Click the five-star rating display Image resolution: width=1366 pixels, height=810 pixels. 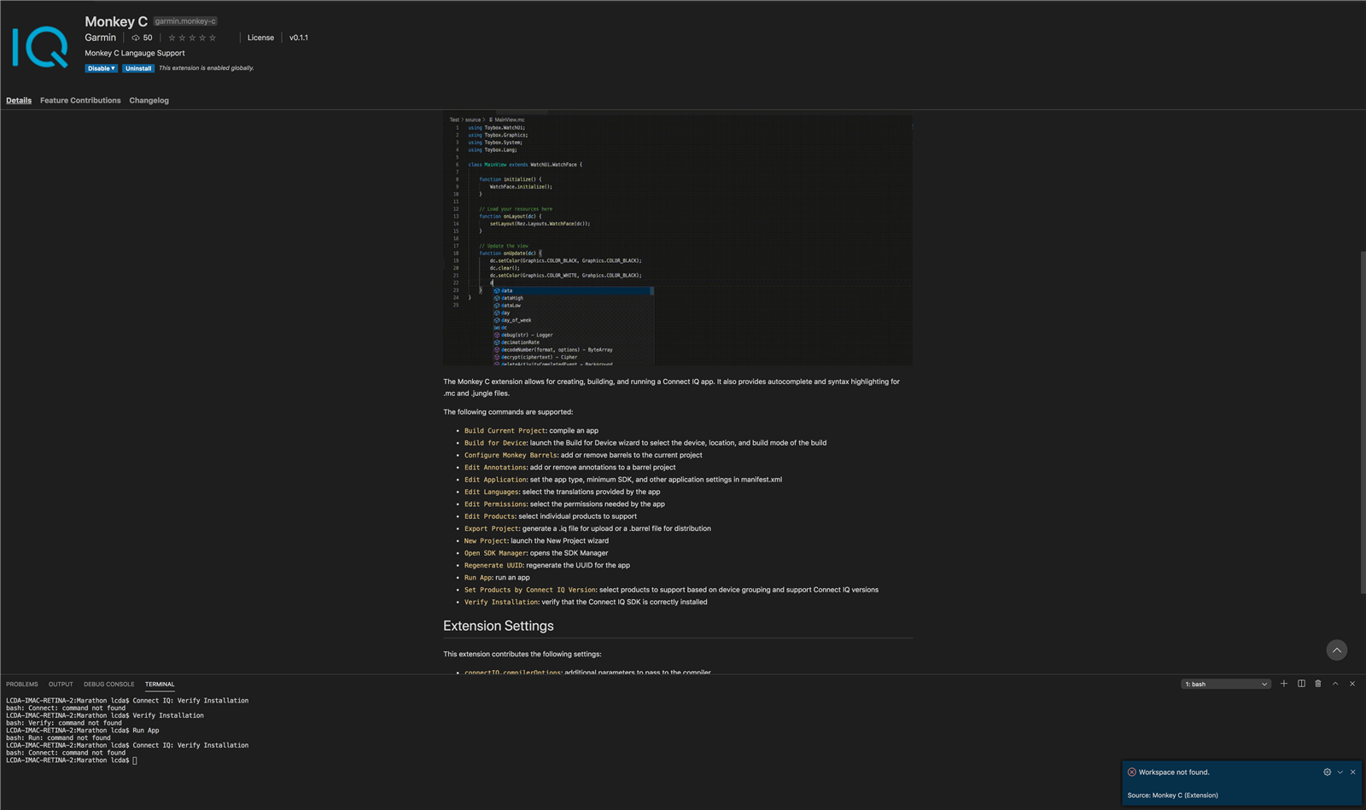click(192, 38)
